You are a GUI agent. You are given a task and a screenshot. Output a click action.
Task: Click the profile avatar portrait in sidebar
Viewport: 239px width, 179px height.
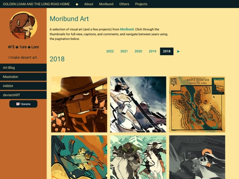23,25
